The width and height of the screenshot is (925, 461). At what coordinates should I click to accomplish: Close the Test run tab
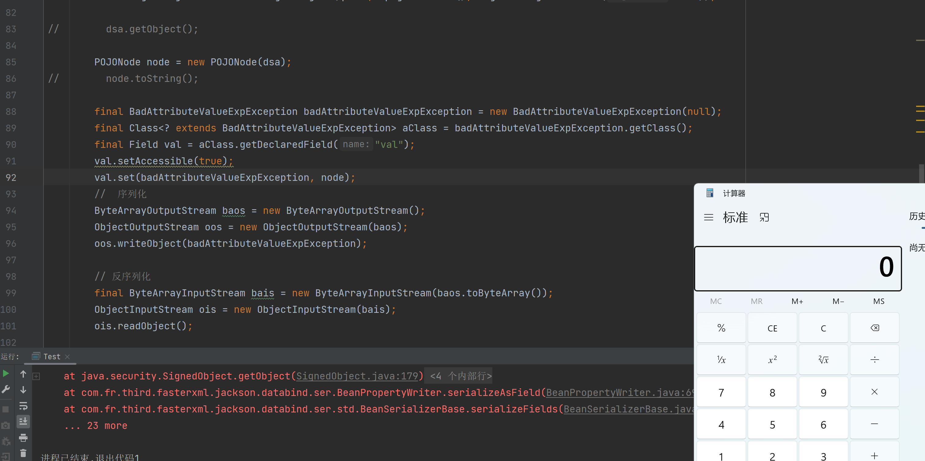tap(68, 357)
